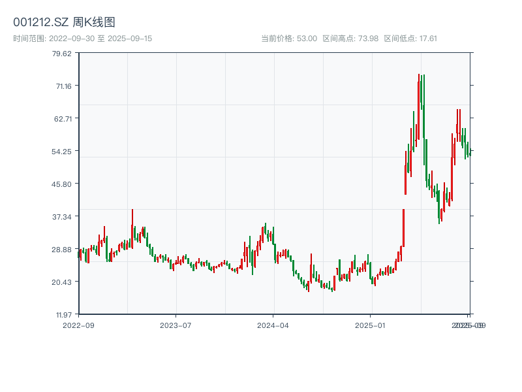This screenshot has width=522, height=392.
Task: Click y-axis label 45.80
Action: pyautogui.click(x=61, y=184)
